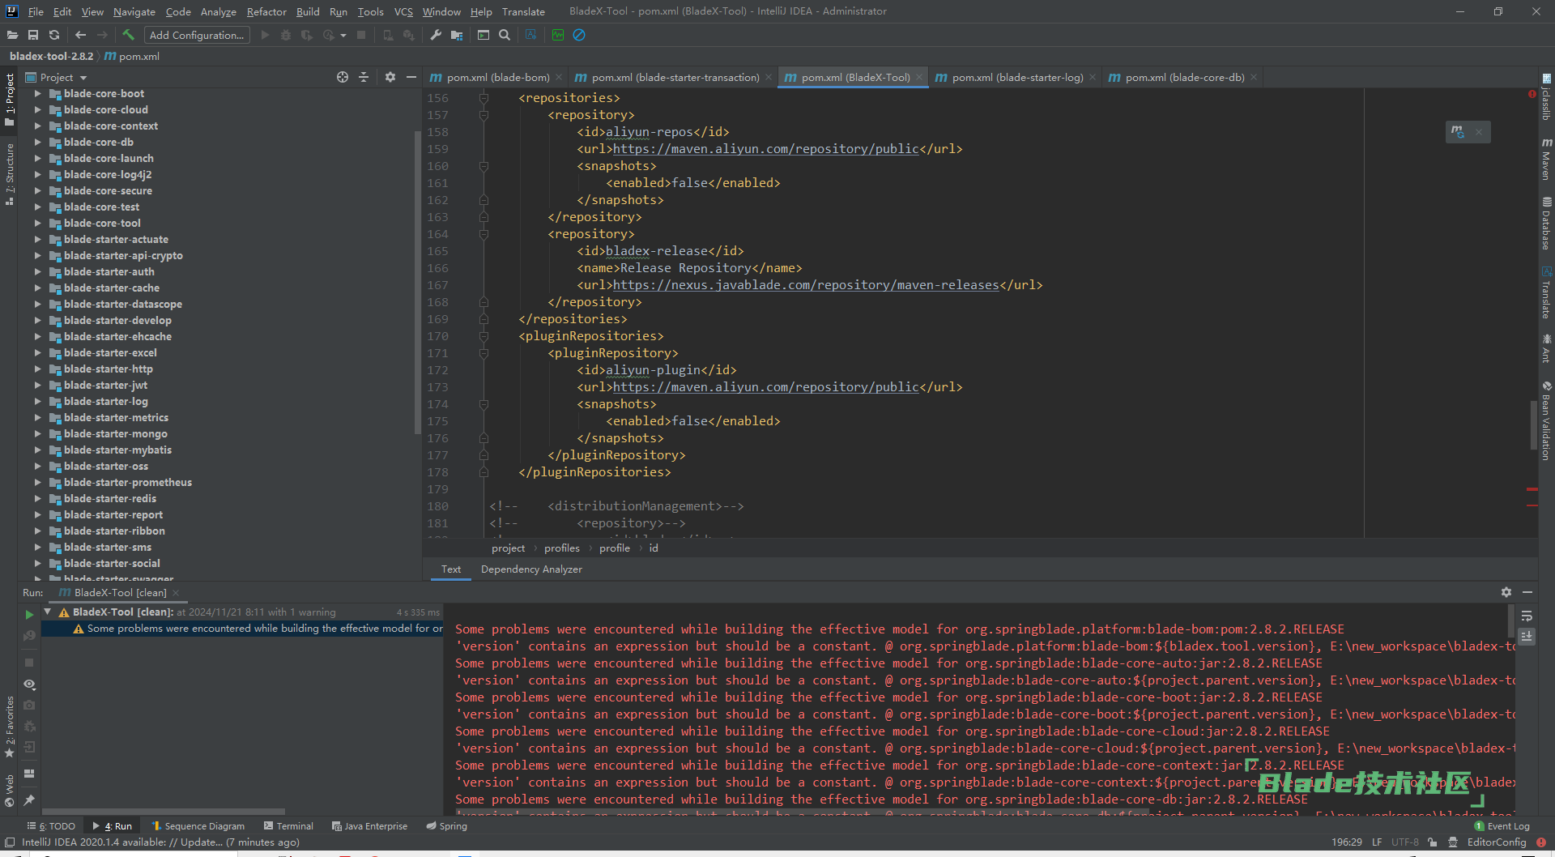The width and height of the screenshot is (1555, 857).
Task: Click the Open folder toolbar icon
Action: 12,35
